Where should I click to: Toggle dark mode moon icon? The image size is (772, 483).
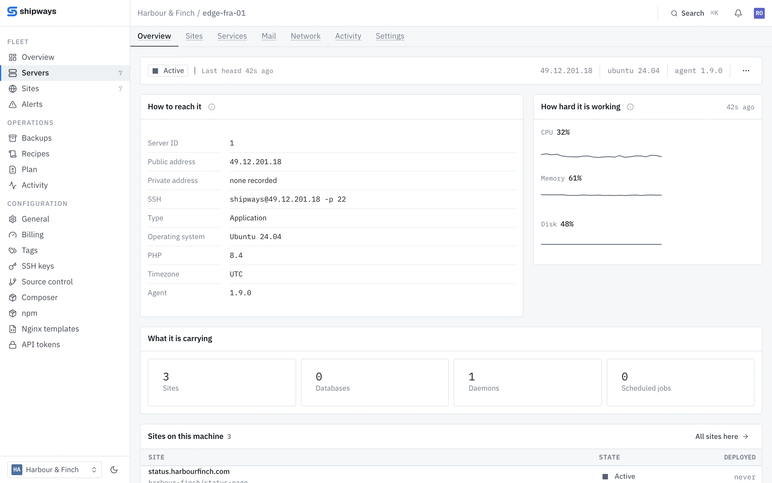click(x=114, y=469)
